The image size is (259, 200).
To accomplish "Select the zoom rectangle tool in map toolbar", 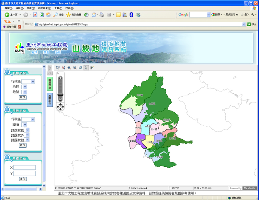I will pyautogui.click(x=58, y=68).
